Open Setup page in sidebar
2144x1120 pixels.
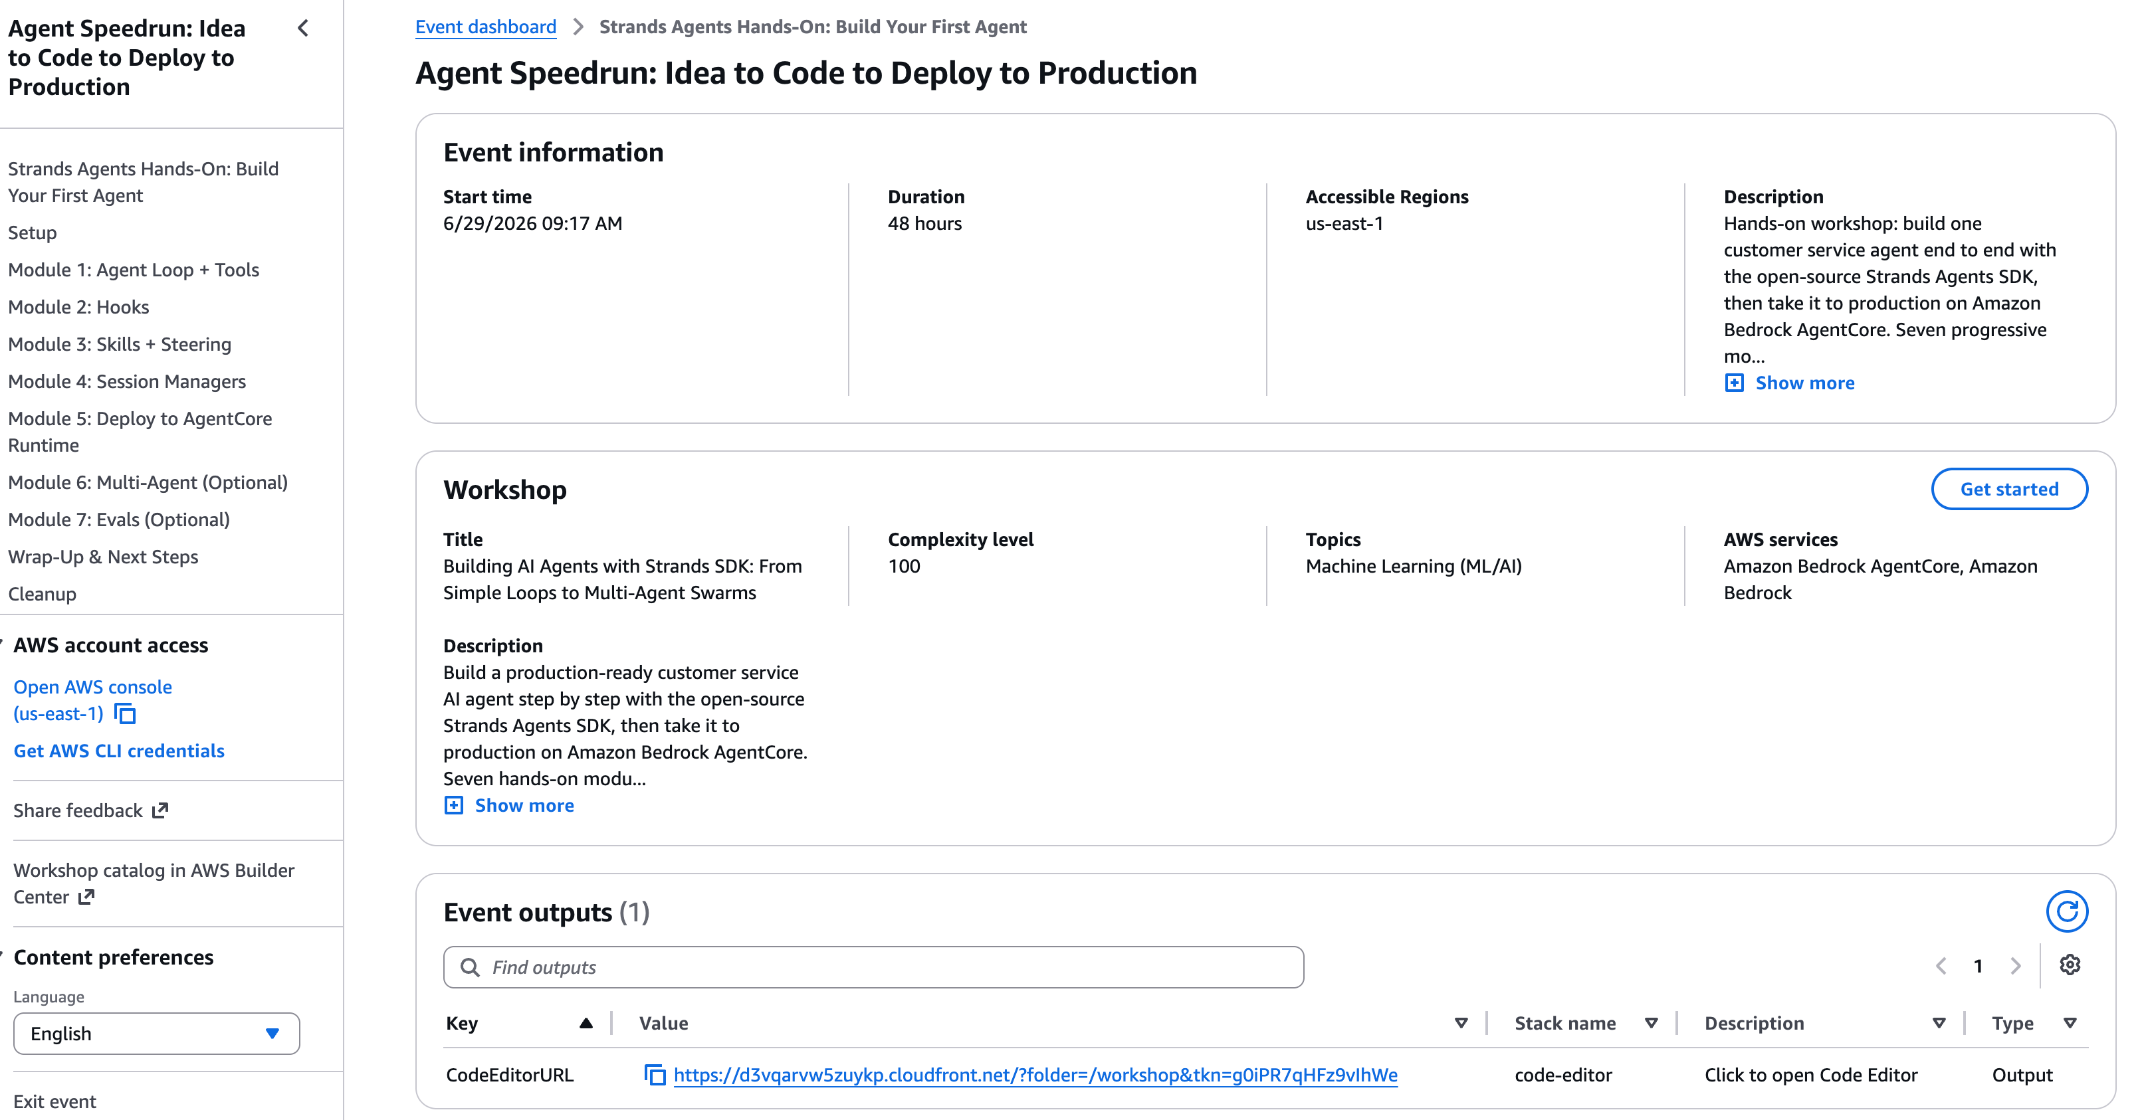[x=33, y=233]
